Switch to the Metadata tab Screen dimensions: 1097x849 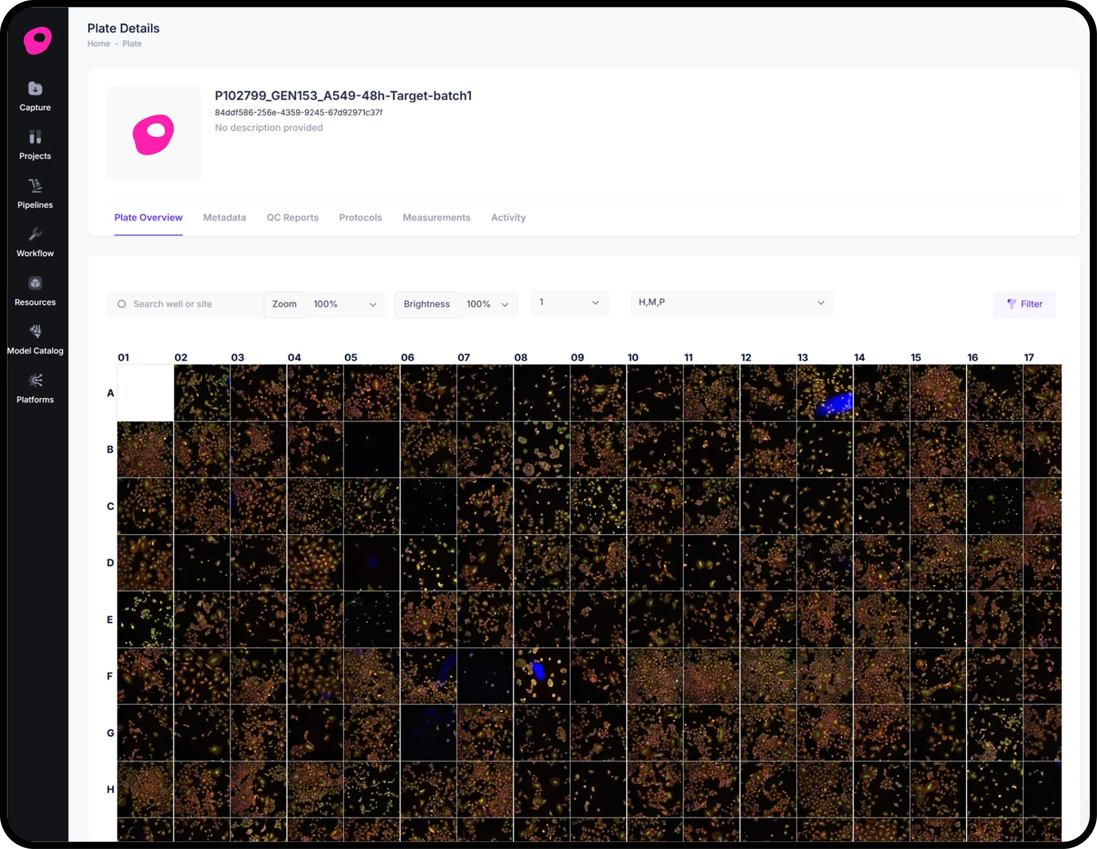(x=224, y=217)
